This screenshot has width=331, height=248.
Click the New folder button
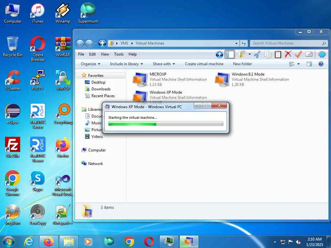(x=242, y=64)
